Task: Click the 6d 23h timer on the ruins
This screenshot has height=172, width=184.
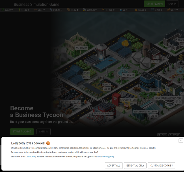Action: tap(81, 48)
